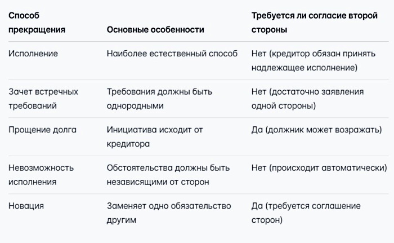Select the 'Невозможность исполнения' cell
Image resolution: width=394 pixels, height=243 pixels.
pos(41,175)
